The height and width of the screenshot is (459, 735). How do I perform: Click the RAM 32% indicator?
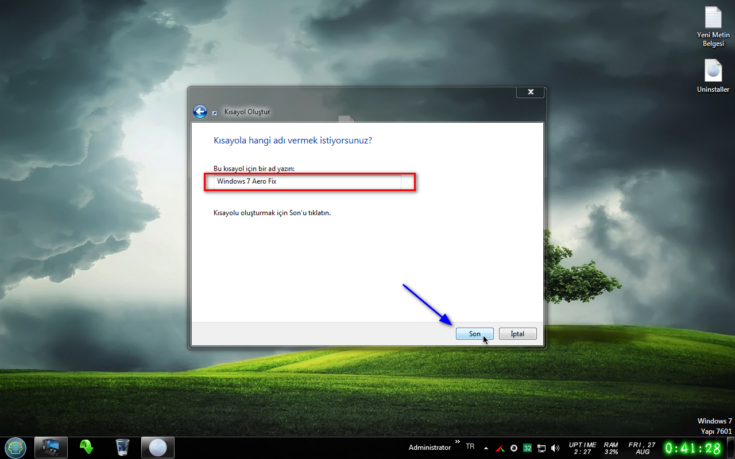pyautogui.click(x=611, y=448)
